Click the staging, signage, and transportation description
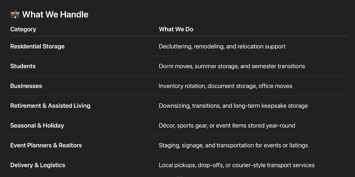This screenshot has width=355, height=177. point(233,145)
